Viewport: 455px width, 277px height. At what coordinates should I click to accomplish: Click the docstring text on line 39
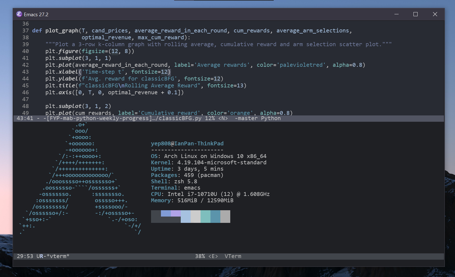pos(218,44)
